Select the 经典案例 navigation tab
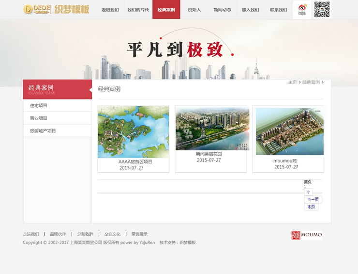This screenshot has height=274, width=358. coord(166,10)
